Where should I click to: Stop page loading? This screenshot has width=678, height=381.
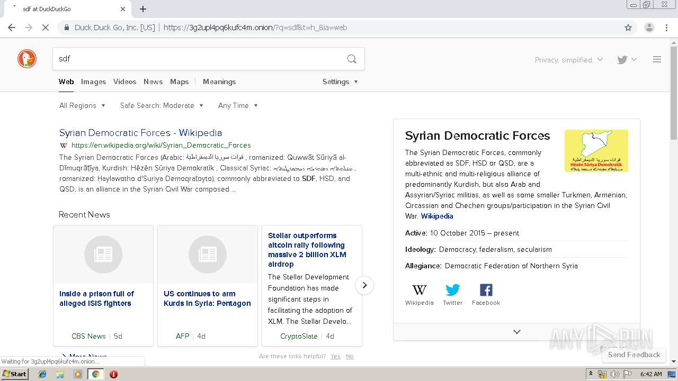(46, 28)
